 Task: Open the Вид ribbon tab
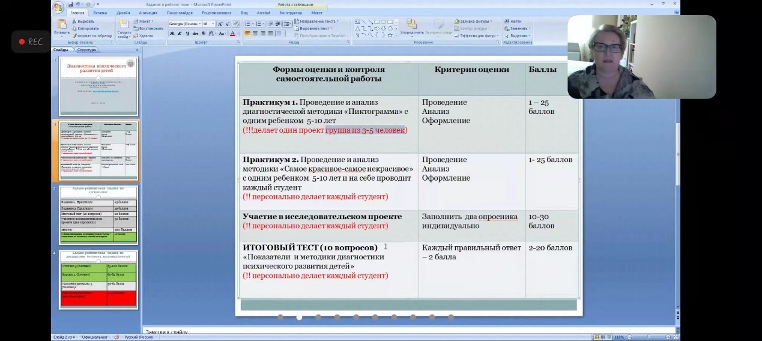click(x=244, y=13)
